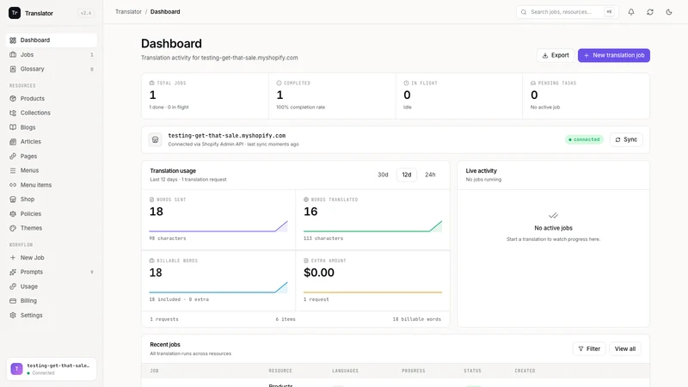Click the Settings gear icon
The height and width of the screenshot is (387, 688).
(13, 315)
